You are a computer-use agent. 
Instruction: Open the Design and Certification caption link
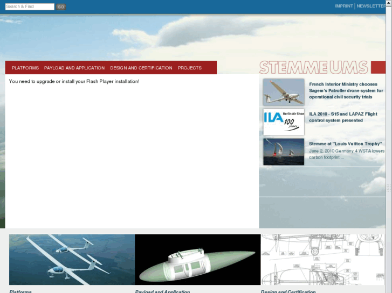pos(288,291)
